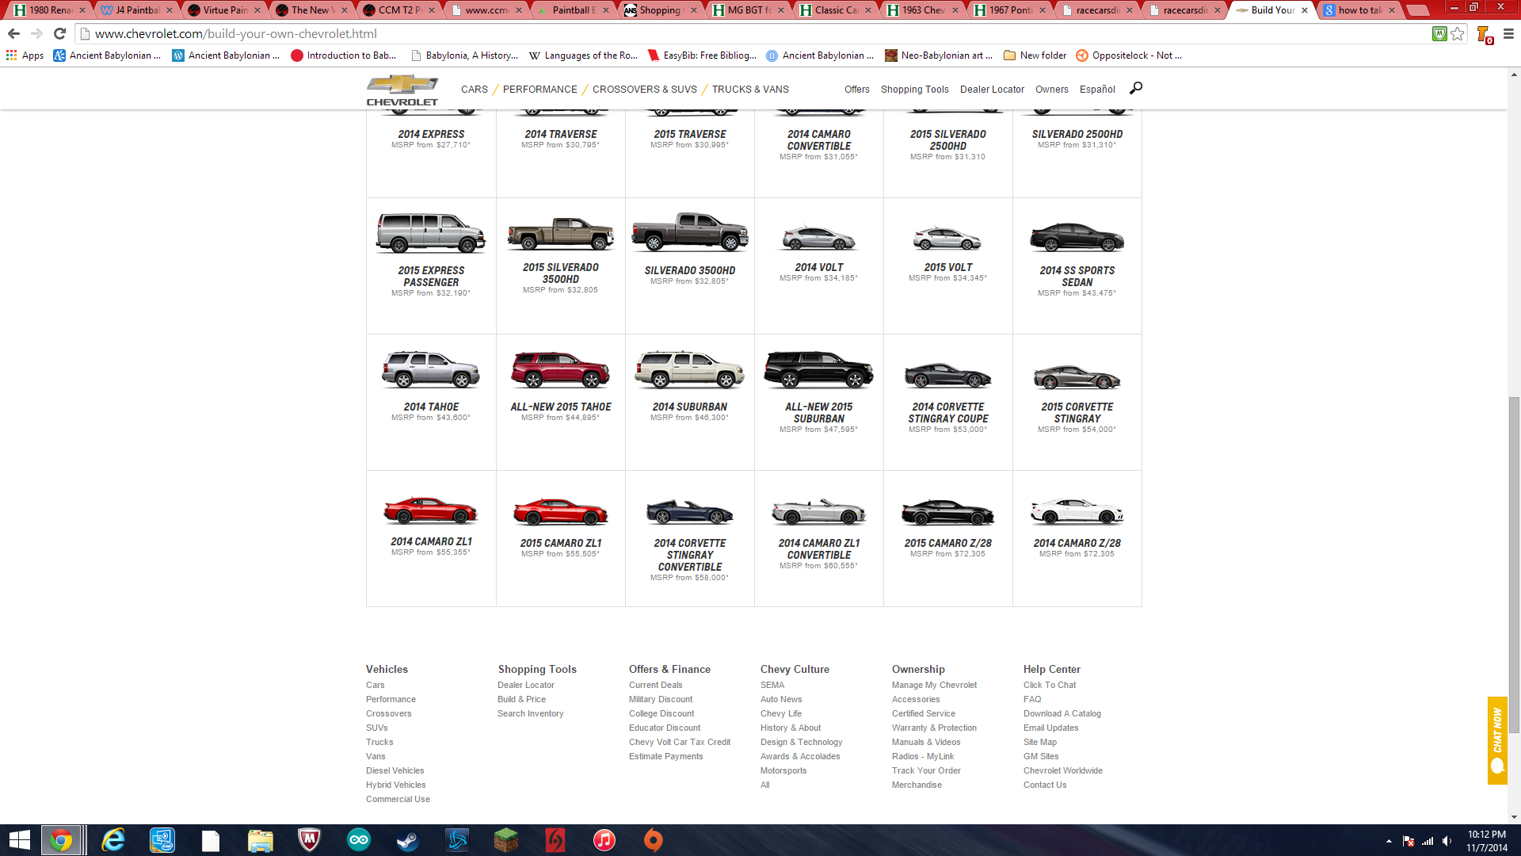
Task: Select the black All-New 2015 Suburban image
Action: coord(818,369)
